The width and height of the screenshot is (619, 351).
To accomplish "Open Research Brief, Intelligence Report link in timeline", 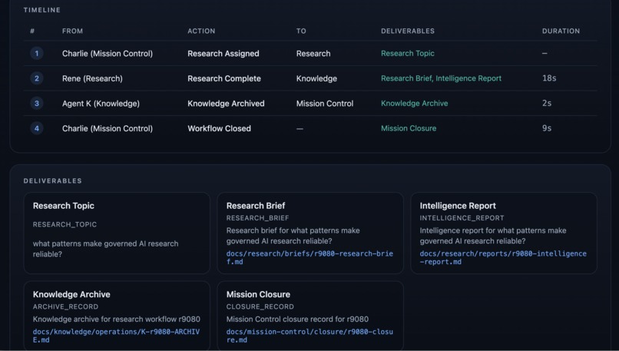I will click(441, 78).
